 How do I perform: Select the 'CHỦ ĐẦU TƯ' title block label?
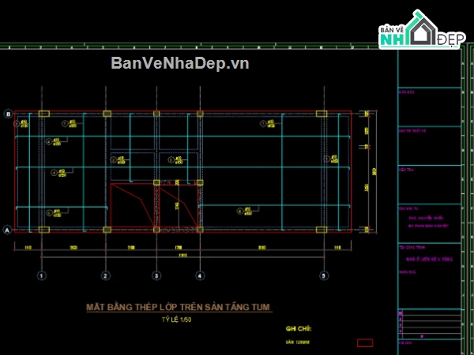tap(408, 208)
